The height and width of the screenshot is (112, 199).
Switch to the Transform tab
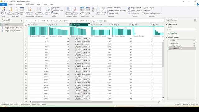coord(19,4)
